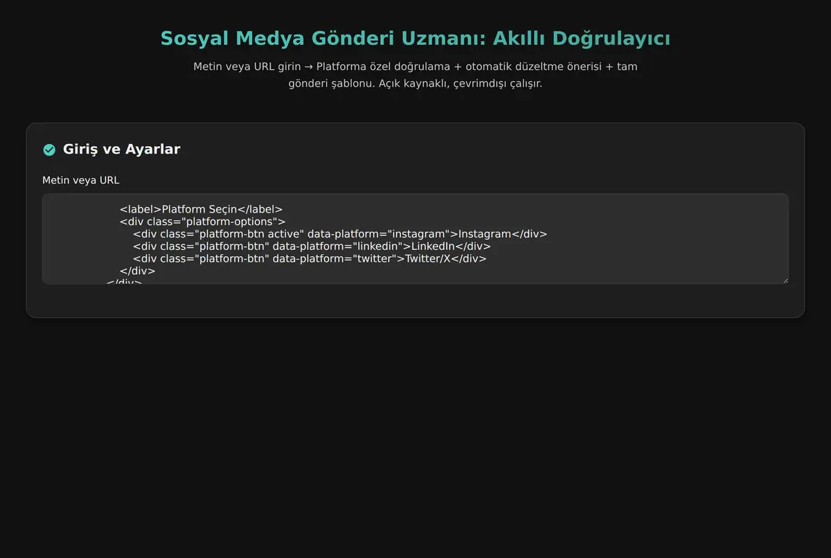Click the page title Sosyal Medya Gönderi Uzmanı
This screenshot has height=558, width=831.
tap(415, 39)
